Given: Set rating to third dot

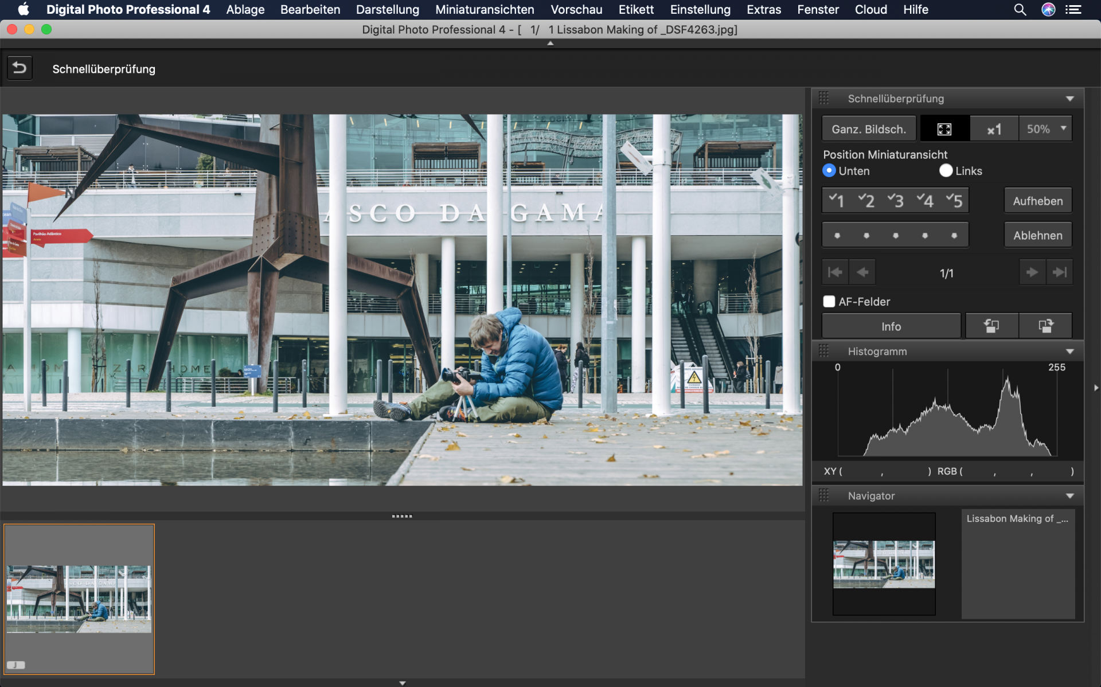Looking at the screenshot, I should [896, 235].
